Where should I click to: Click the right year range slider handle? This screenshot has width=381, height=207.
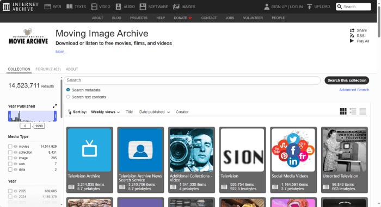coord(55,116)
